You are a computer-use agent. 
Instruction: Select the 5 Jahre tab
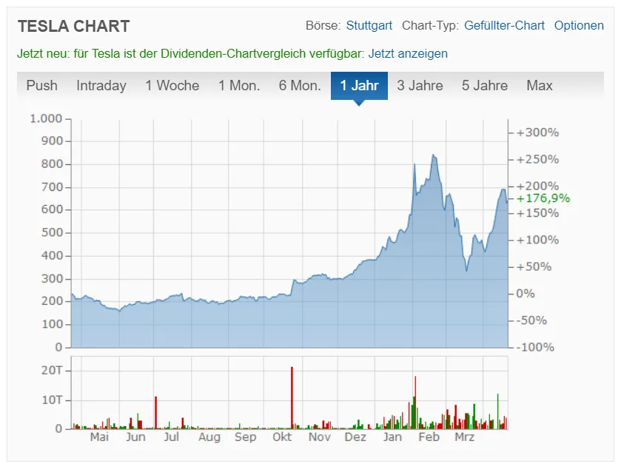[x=485, y=86]
